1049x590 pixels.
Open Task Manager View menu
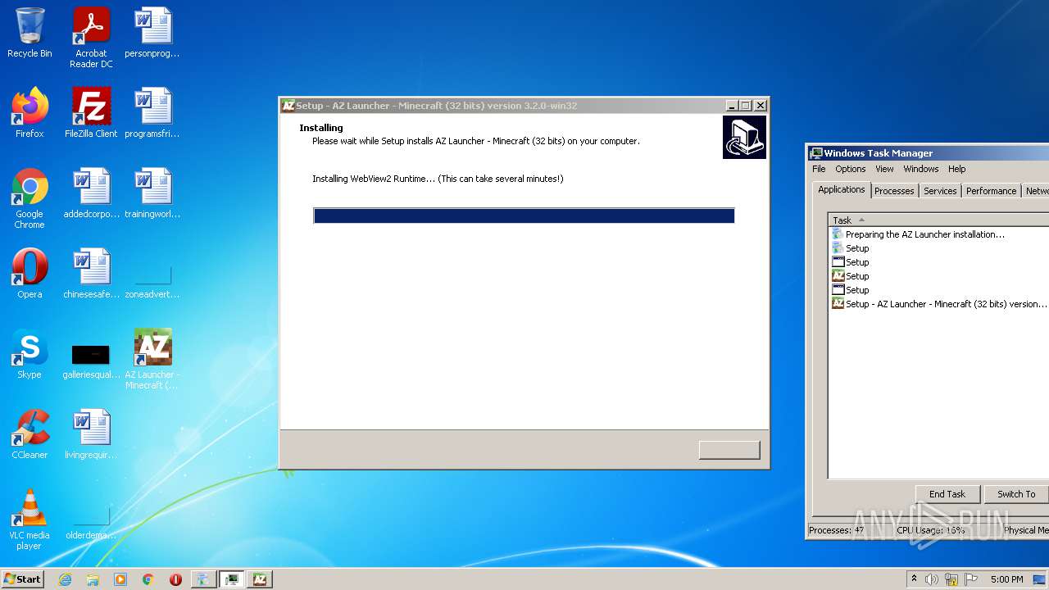(884, 169)
